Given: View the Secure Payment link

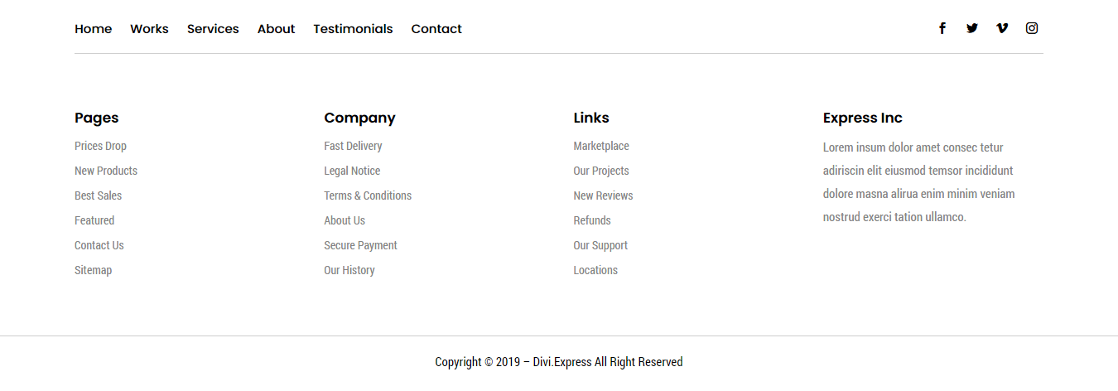Looking at the screenshot, I should click(360, 245).
